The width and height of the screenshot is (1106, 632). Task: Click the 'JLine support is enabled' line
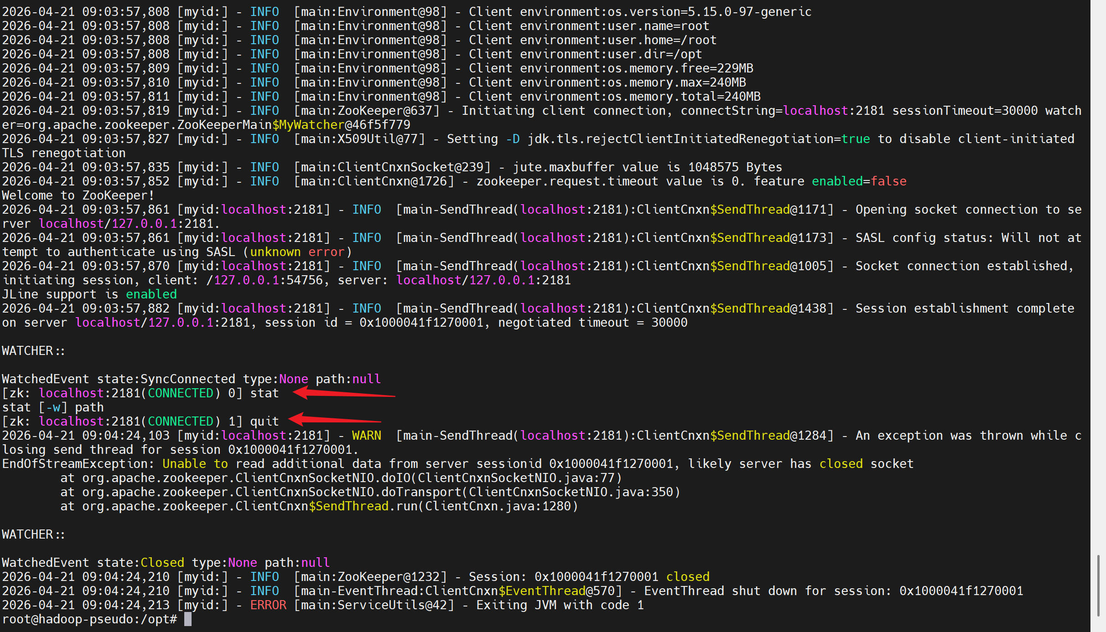pyautogui.click(x=89, y=294)
